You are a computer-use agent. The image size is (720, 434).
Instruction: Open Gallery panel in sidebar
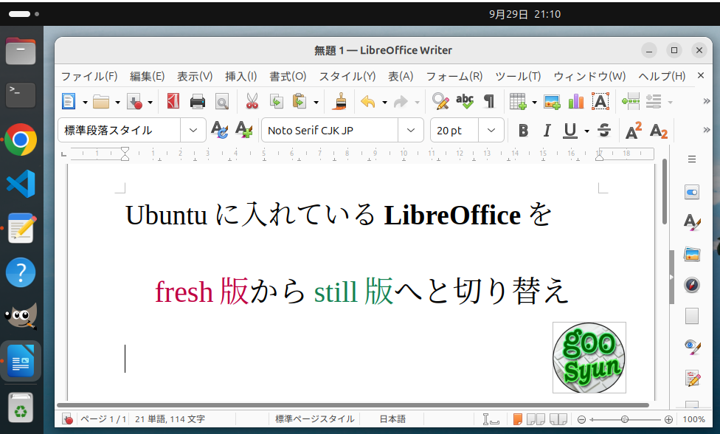pyautogui.click(x=692, y=254)
